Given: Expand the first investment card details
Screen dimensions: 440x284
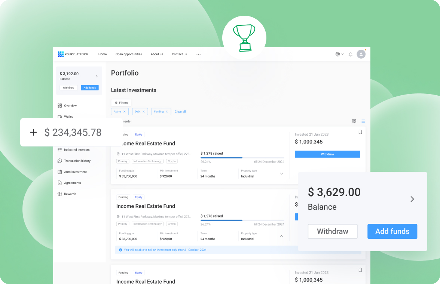Looking at the screenshot, I should [x=282, y=173].
